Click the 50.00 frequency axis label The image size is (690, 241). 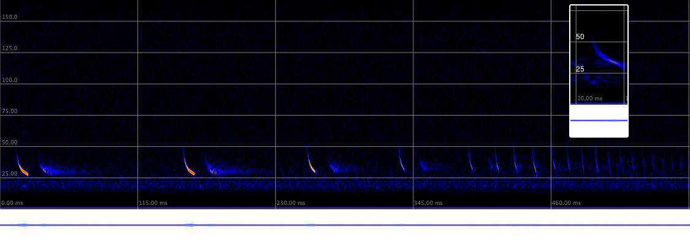(10, 143)
